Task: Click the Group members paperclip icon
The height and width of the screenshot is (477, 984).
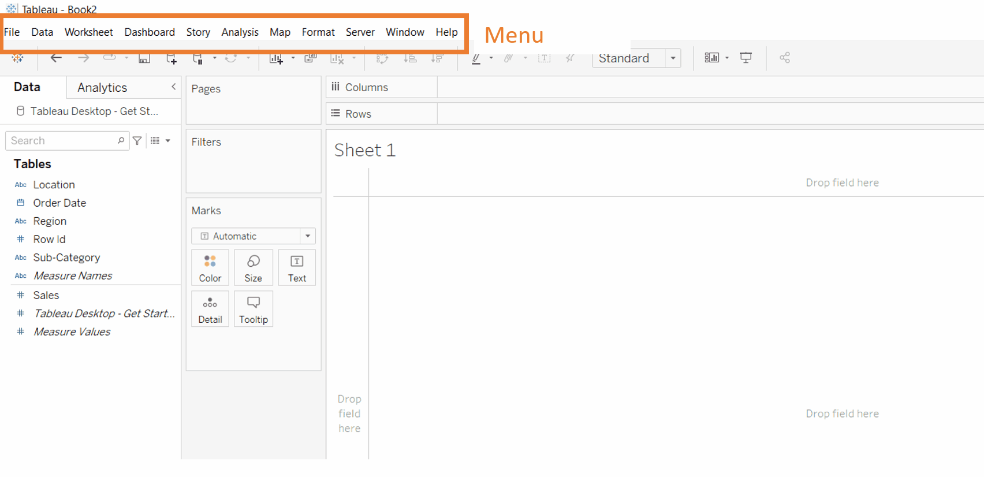Action: 508,58
